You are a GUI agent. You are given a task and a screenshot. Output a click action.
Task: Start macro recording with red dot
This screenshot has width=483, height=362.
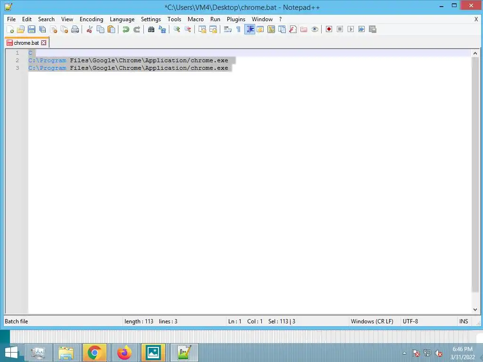tap(329, 29)
